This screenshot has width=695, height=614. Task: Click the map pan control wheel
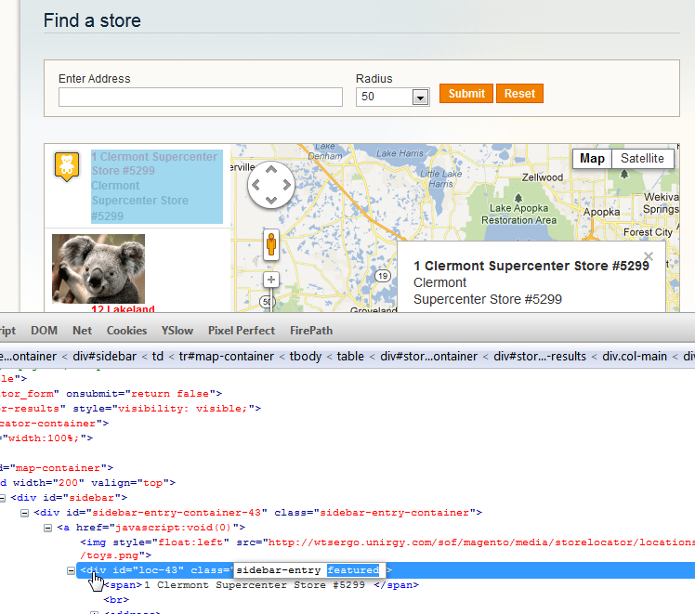pos(271,185)
